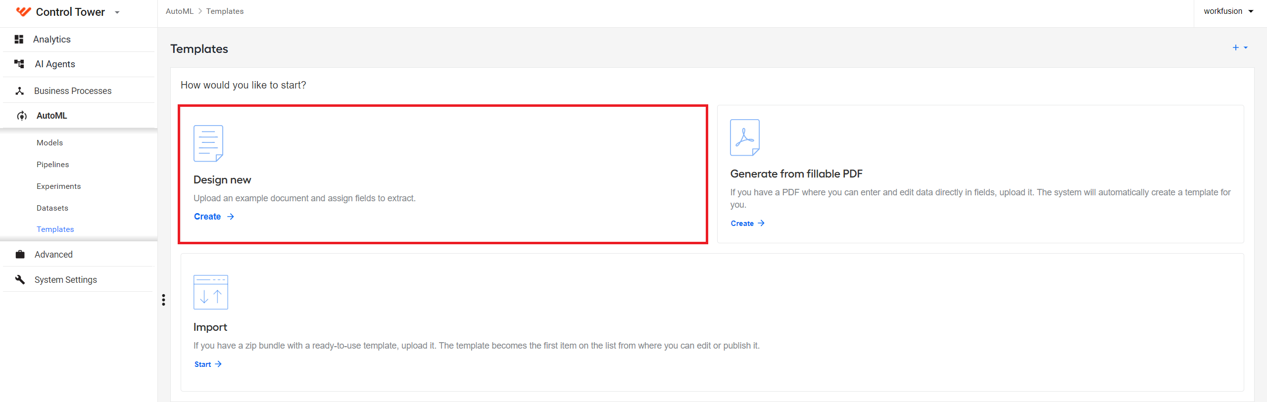Click the plus add-template dropdown button

1240,47
